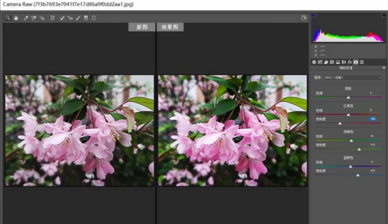
Task: Open the Split Toning panel tab
Action: (338, 62)
